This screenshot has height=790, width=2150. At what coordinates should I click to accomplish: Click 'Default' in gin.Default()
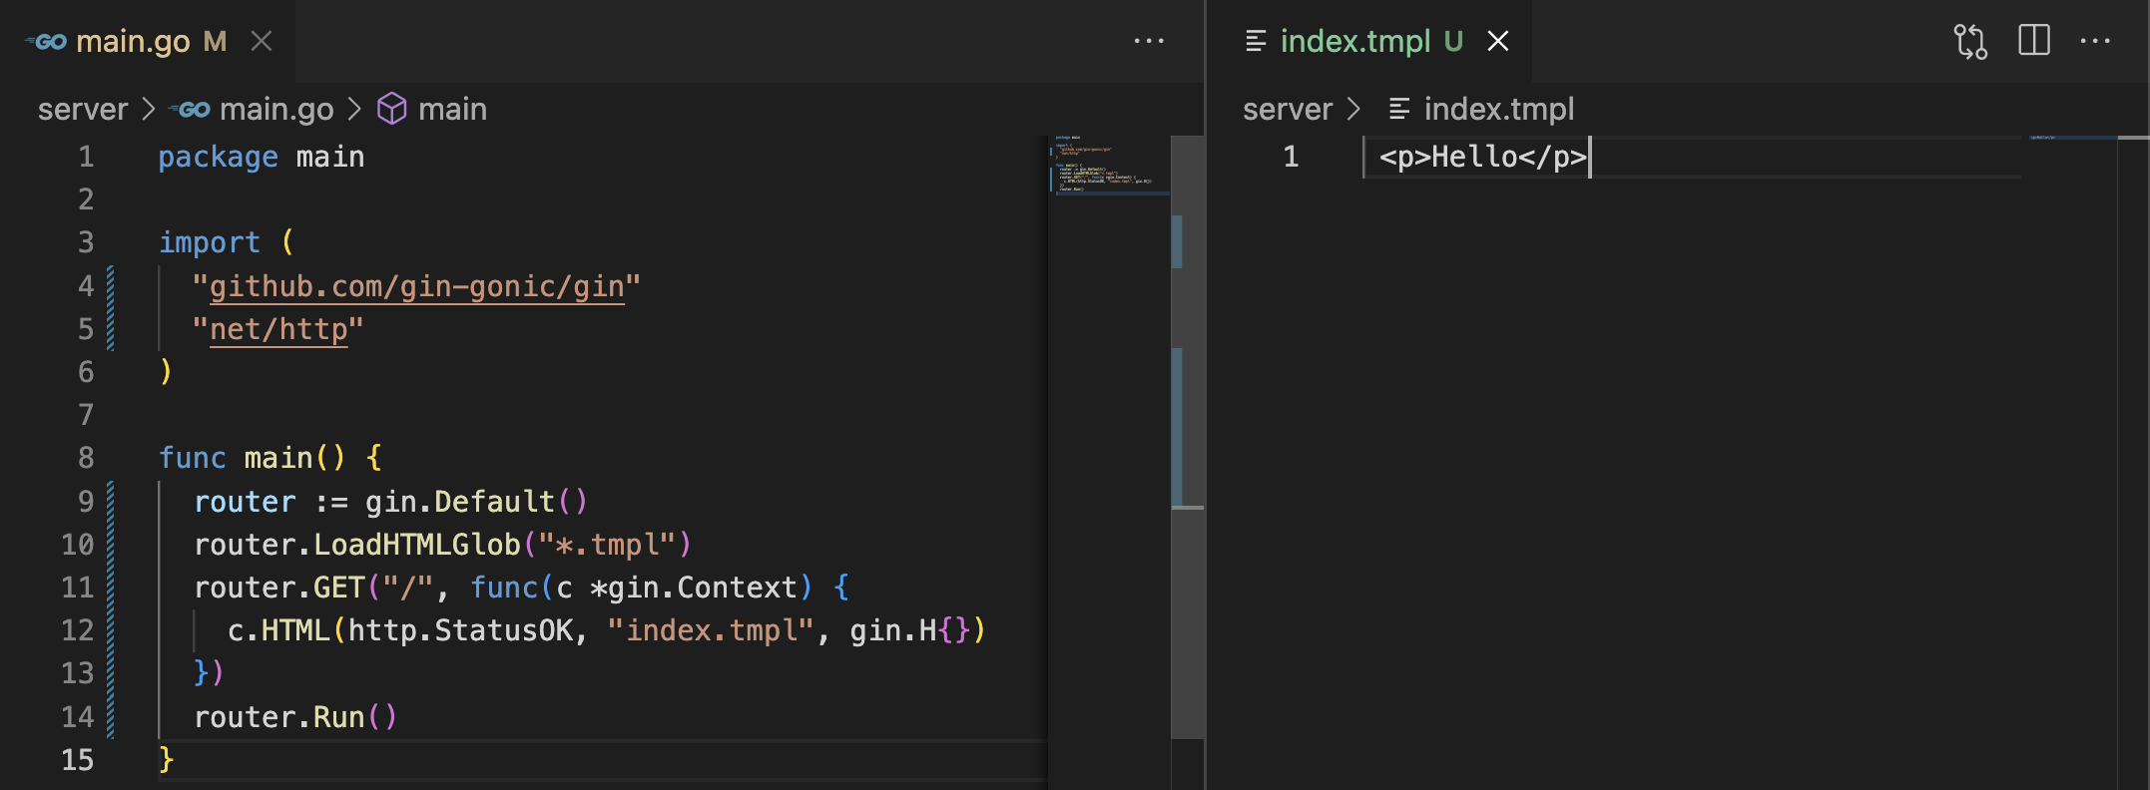pos(494,502)
